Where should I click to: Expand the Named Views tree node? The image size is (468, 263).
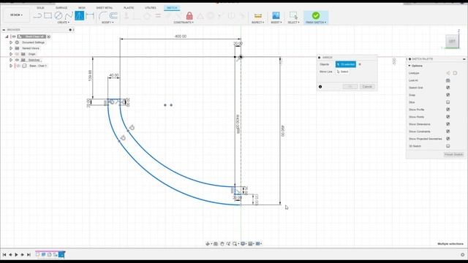pos(11,48)
